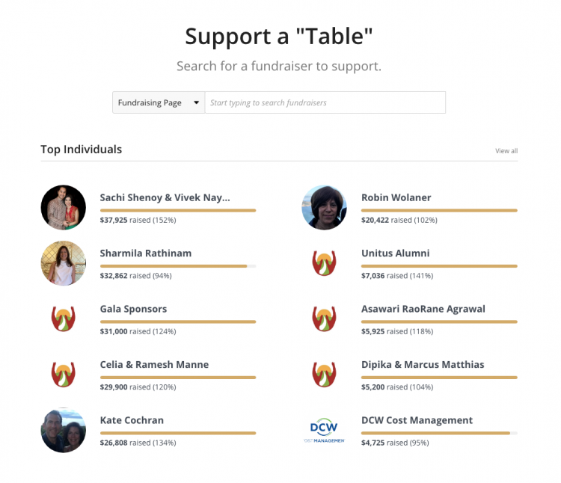Click Kate Cochran's progress bar
The image size is (561, 483).
(177, 433)
